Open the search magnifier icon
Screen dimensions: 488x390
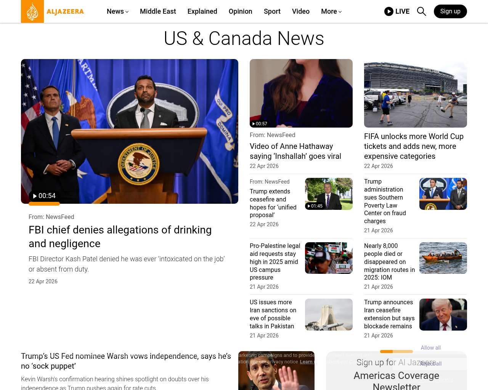[421, 11]
